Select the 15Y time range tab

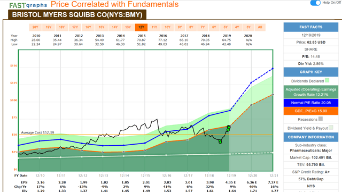(x=102, y=27)
